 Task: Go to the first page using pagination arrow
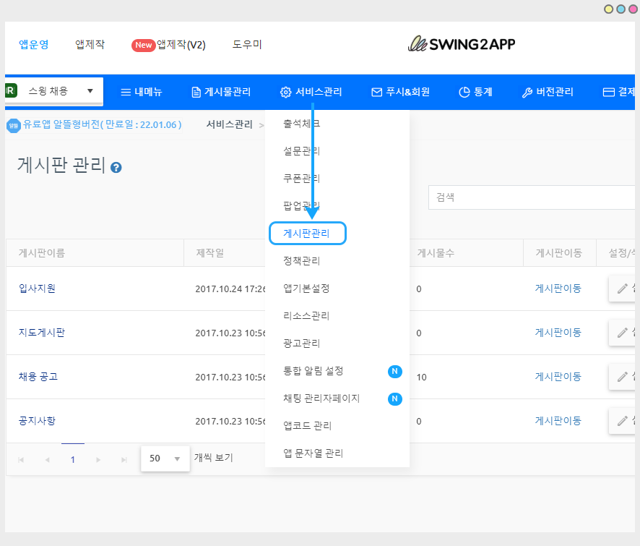(x=20, y=459)
